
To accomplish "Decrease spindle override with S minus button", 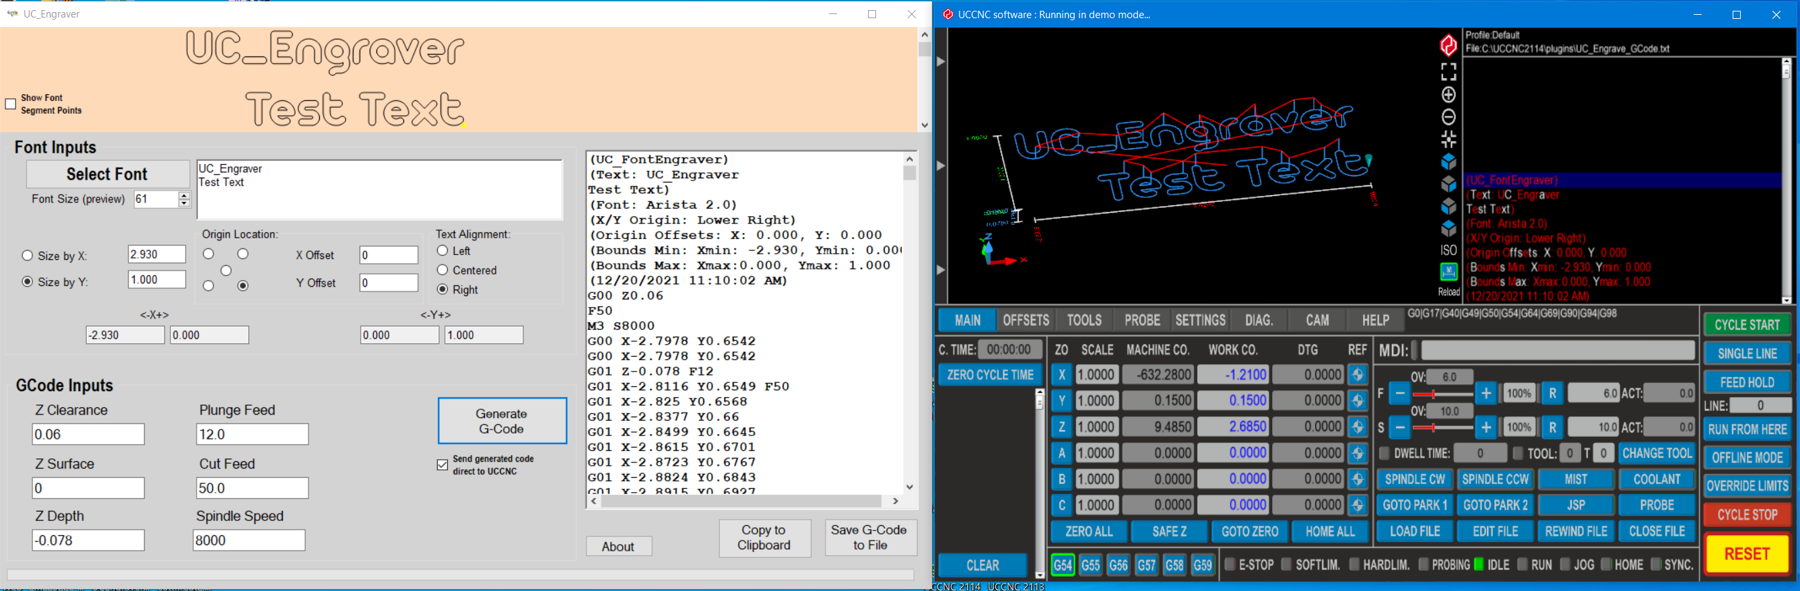I will coord(1399,427).
